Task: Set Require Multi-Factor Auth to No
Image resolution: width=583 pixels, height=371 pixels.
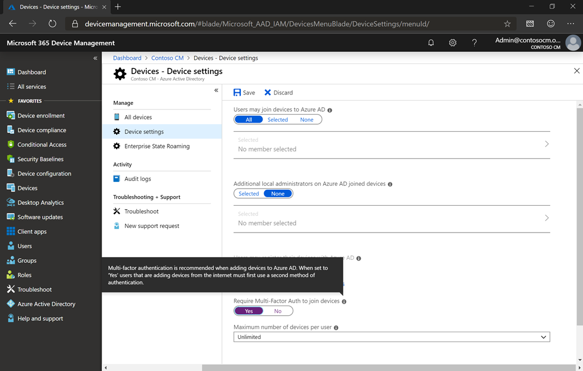Action: pos(278,311)
